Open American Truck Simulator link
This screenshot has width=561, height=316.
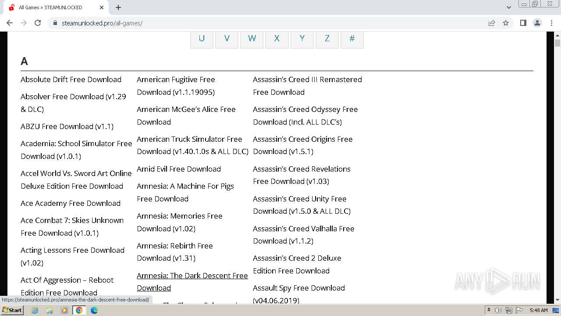click(x=193, y=145)
